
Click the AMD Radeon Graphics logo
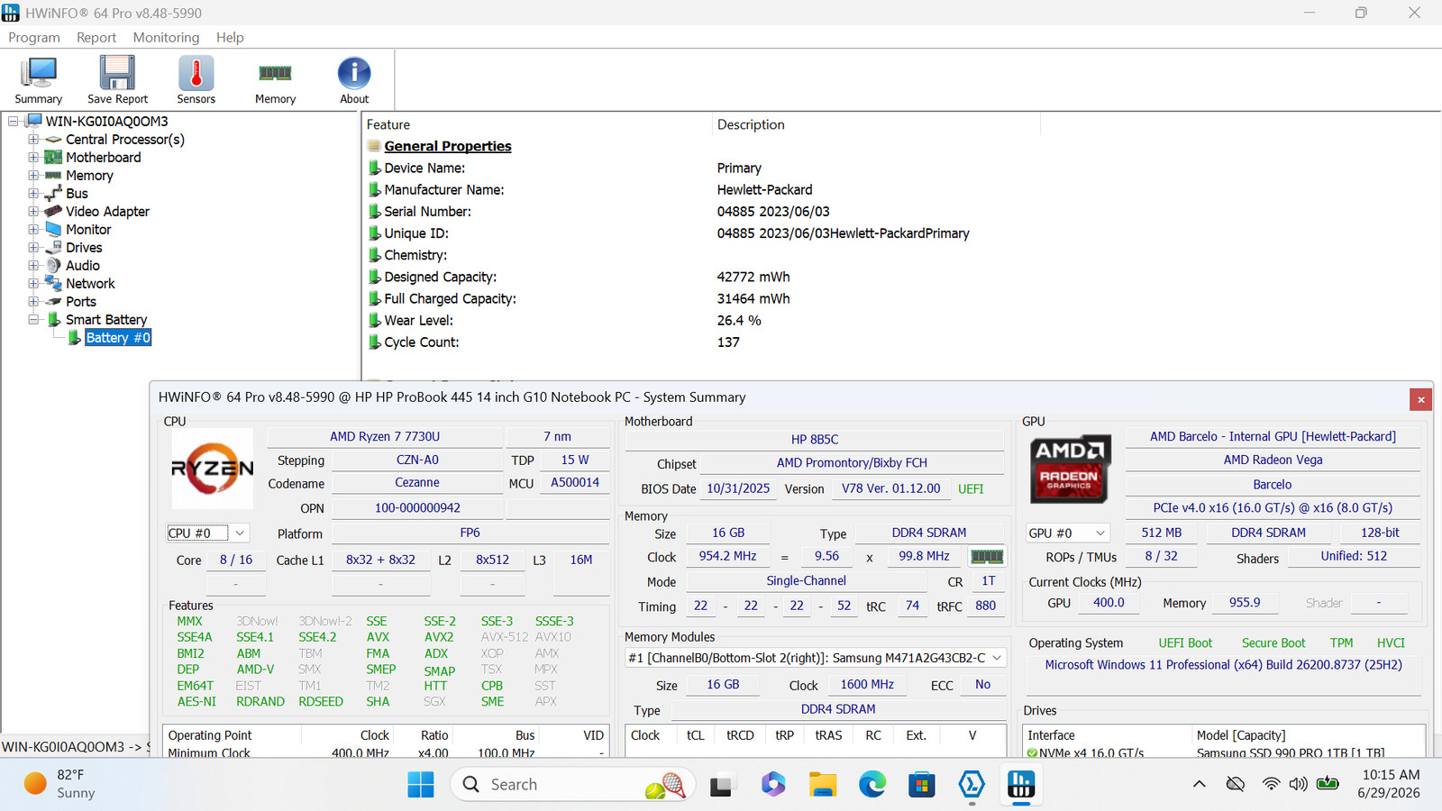pyautogui.click(x=1070, y=469)
